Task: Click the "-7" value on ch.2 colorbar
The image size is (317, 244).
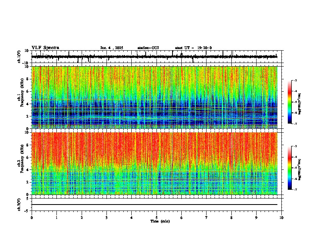Action: [295, 190]
